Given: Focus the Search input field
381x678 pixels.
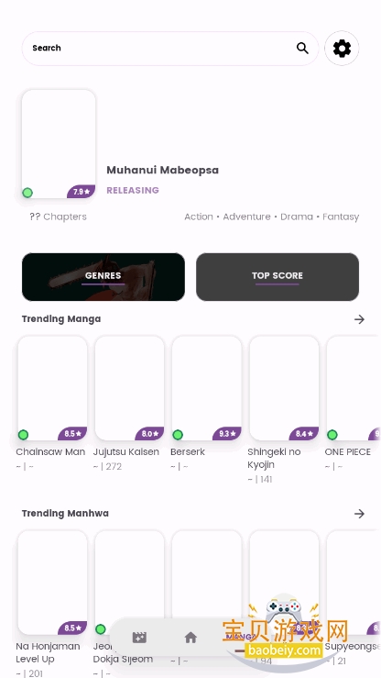Looking at the screenshot, I should 159,48.
